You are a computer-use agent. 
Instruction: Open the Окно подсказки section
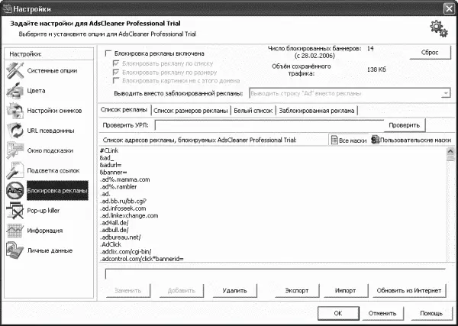click(15, 150)
